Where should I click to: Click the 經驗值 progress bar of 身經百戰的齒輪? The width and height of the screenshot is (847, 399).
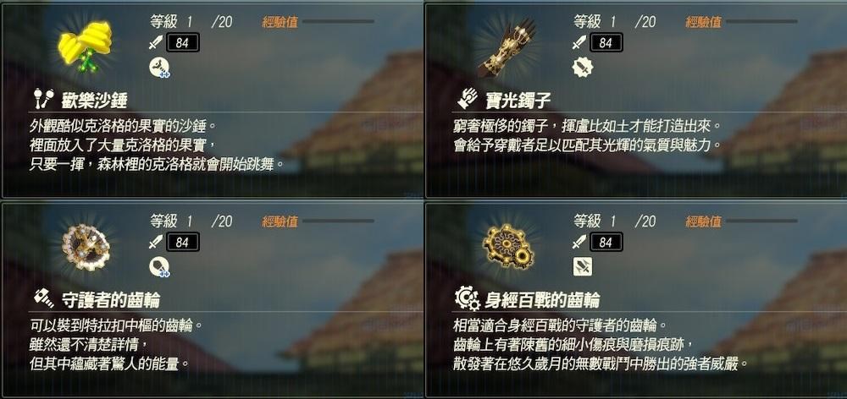761,221
